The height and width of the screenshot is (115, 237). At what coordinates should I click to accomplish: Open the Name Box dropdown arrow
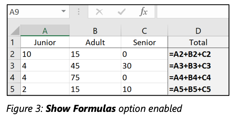[x=63, y=12]
